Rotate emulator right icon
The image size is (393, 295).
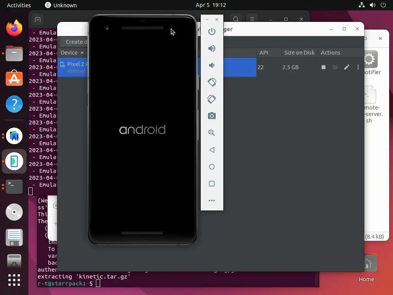pyautogui.click(x=212, y=99)
